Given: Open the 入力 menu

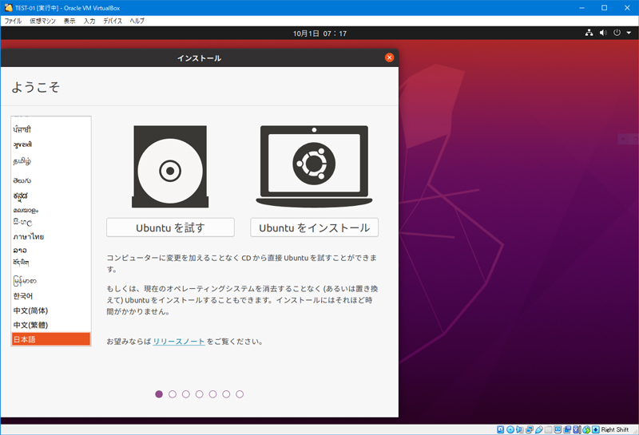Looking at the screenshot, I should coord(89,21).
